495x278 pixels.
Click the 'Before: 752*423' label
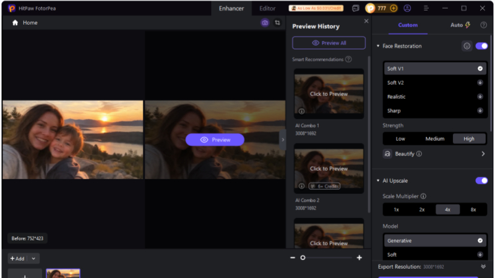tap(27, 238)
